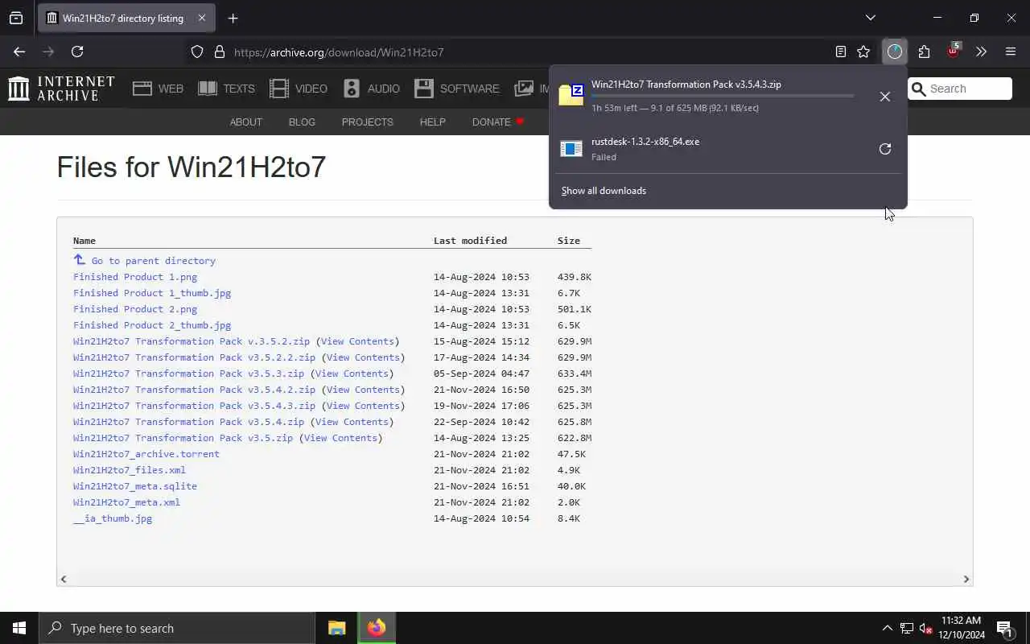The height and width of the screenshot is (644, 1030).
Task: Open the Firefox View icon in tab bar
Action: tap(16, 18)
